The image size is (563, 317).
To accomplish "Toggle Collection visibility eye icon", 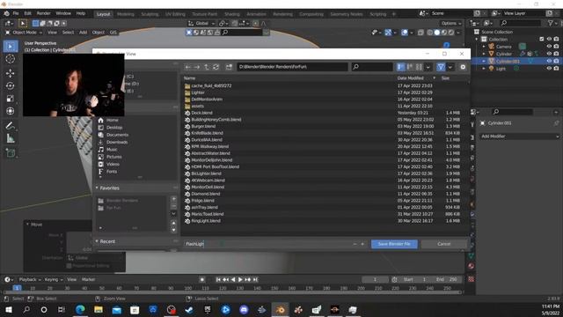I will (x=549, y=39).
